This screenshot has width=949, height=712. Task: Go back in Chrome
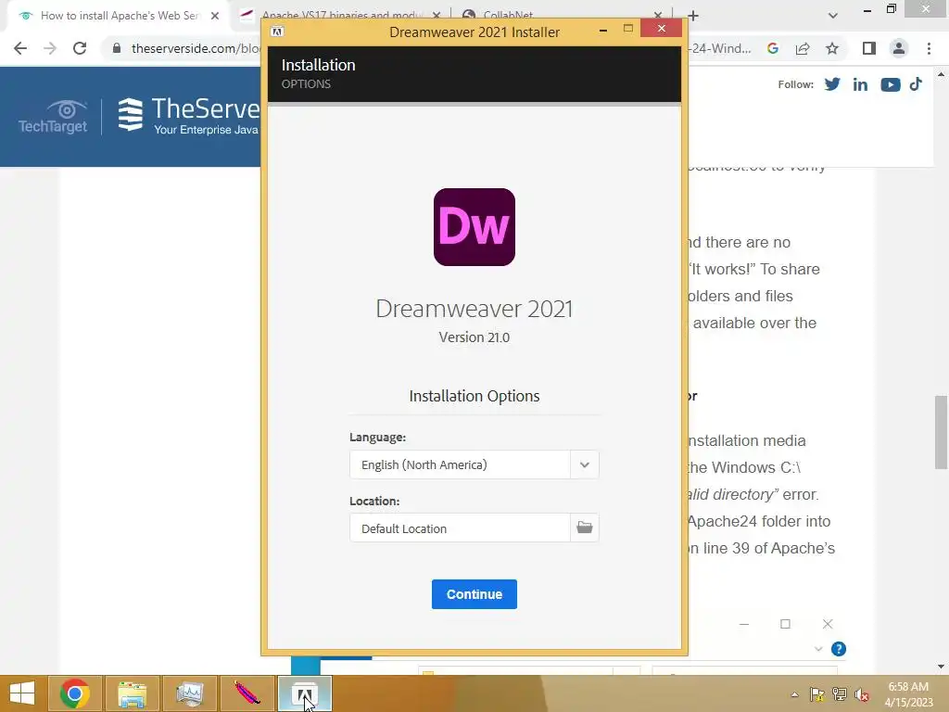(20, 48)
